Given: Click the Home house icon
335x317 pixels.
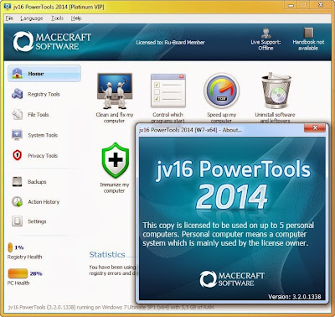Looking at the screenshot, I should 18,74.
